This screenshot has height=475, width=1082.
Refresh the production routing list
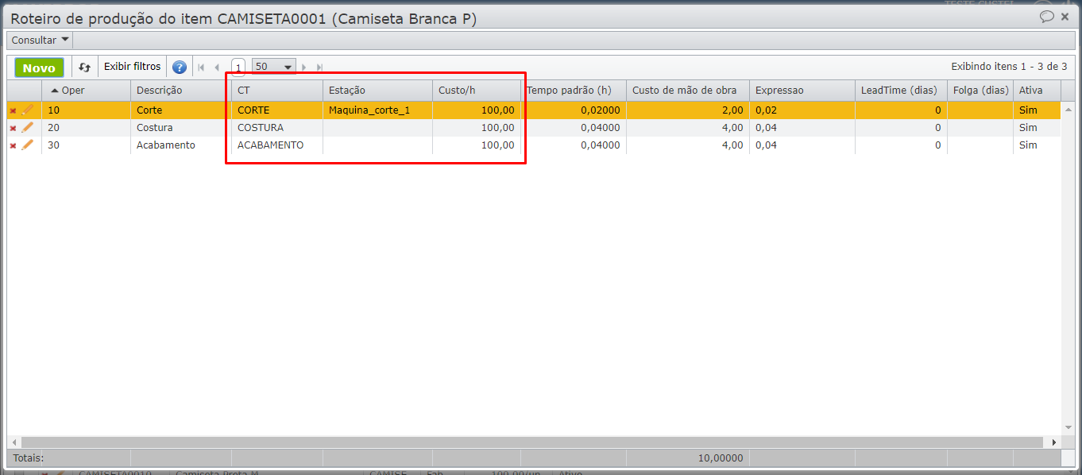84,68
